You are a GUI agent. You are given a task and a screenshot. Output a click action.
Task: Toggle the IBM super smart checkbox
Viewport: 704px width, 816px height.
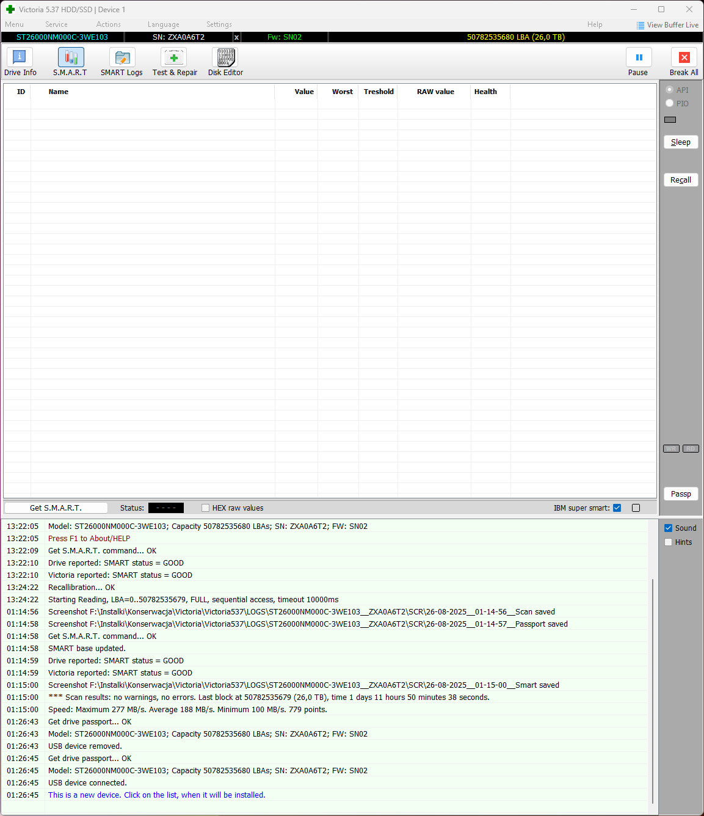point(617,508)
